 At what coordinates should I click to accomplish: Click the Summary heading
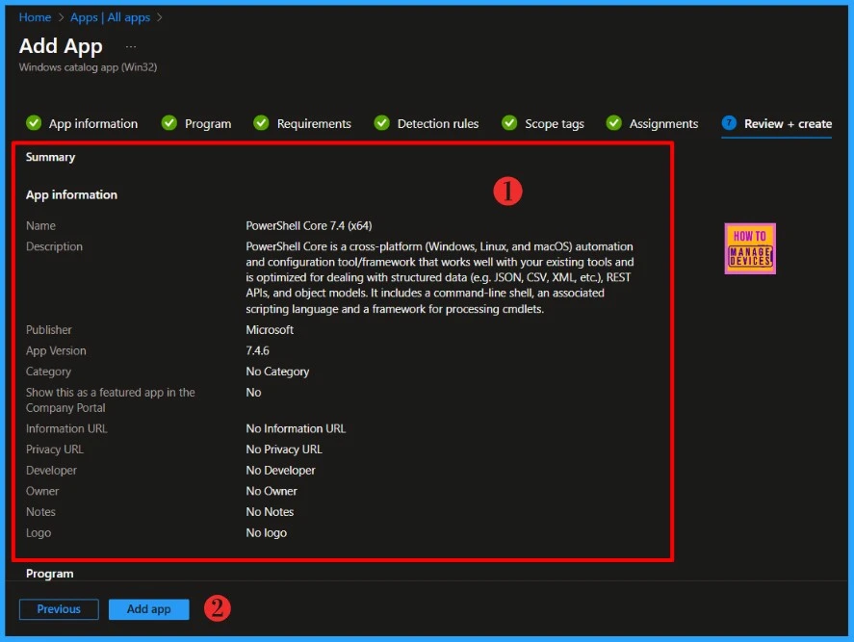pyautogui.click(x=50, y=157)
